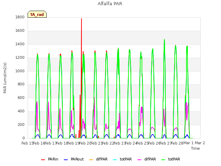Image resolution: width=221 pixels, height=166 pixels.
Task: Click the Mar 1 x-axis tick label
Action: coord(189,143)
